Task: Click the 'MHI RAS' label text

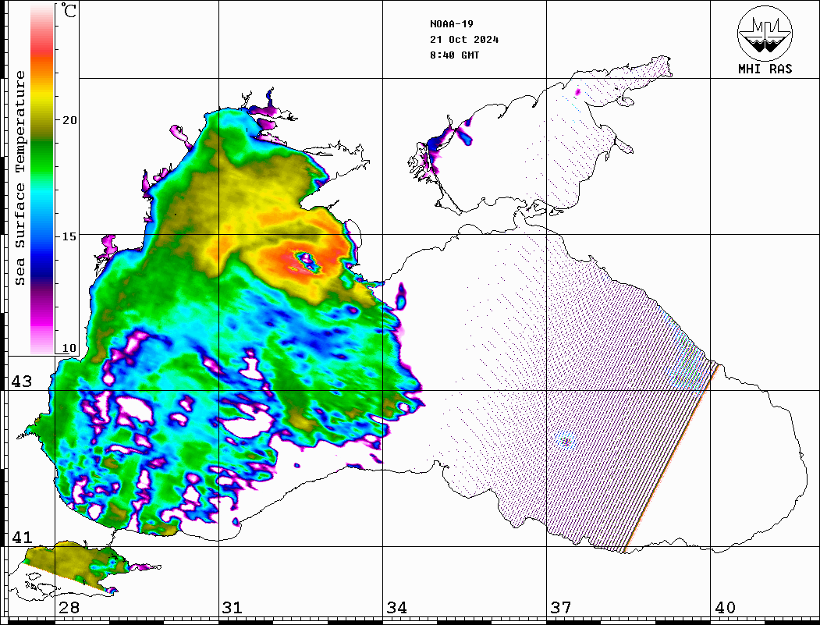Action: 765,69
